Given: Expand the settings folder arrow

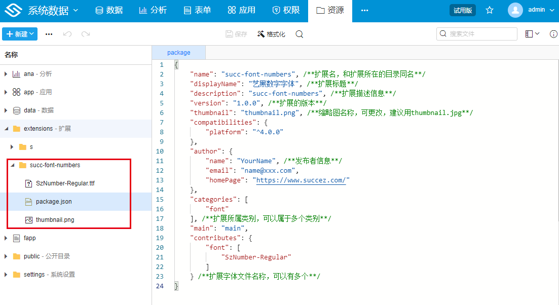Looking at the screenshot, I should tap(6, 275).
